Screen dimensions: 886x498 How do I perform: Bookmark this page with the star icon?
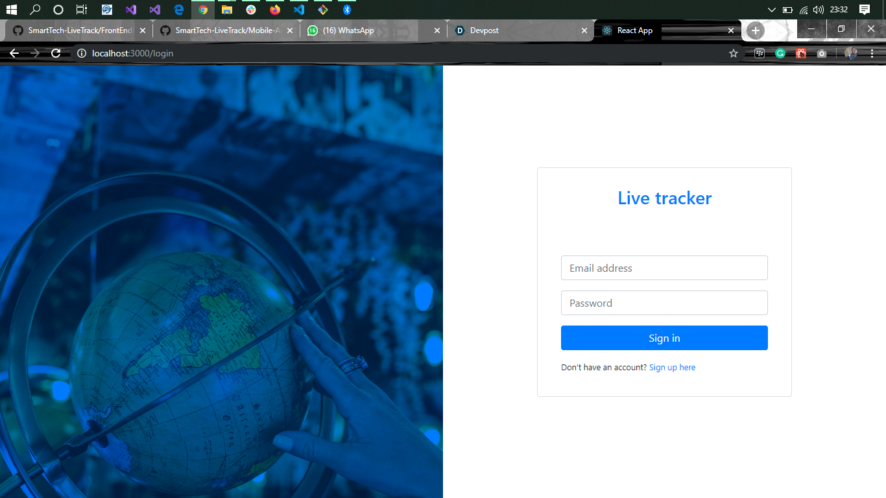coord(734,53)
